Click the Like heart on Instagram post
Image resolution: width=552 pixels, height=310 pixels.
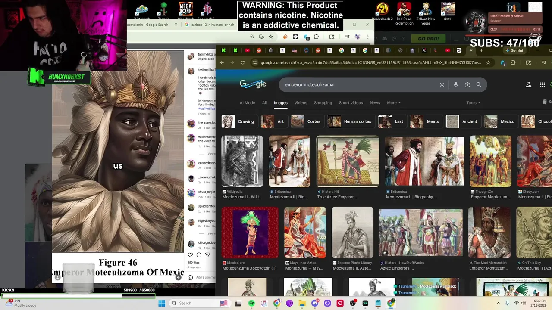(190, 255)
